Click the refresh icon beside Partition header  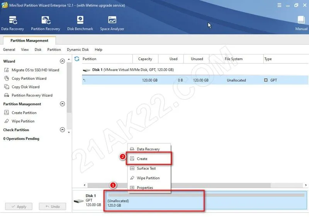(x=77, y=59)
